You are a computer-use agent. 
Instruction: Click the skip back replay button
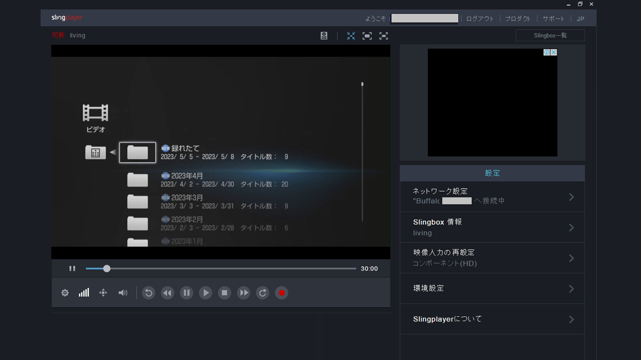(x=148, y=293)
